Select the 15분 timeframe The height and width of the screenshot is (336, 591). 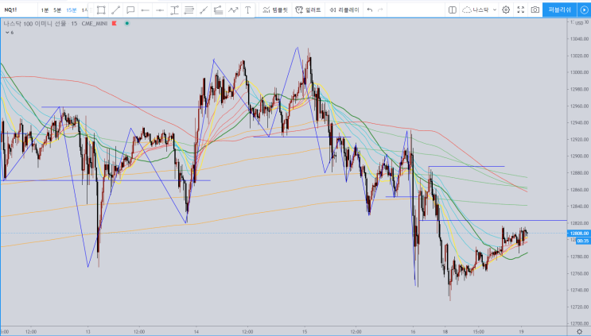click(72, 10)
